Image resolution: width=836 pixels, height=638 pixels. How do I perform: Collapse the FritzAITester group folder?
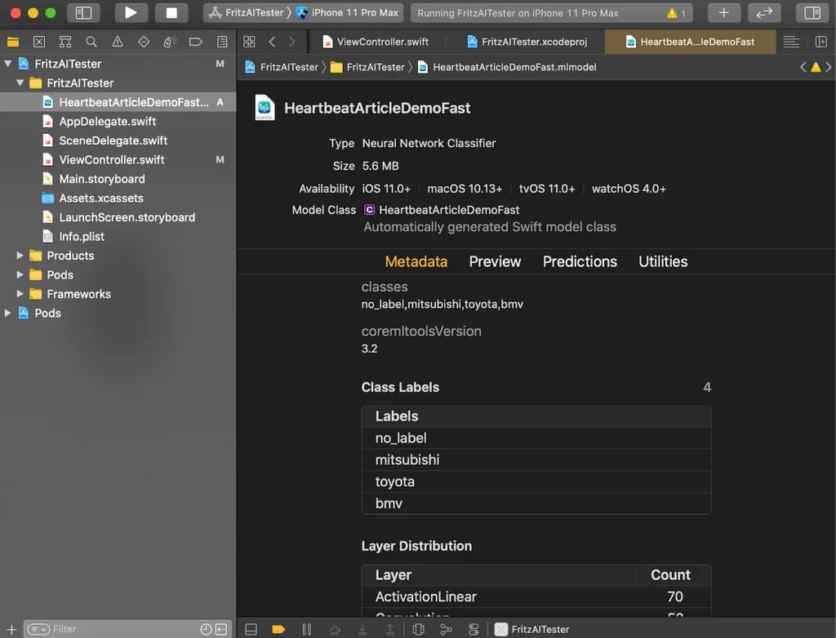click(20, 83)
